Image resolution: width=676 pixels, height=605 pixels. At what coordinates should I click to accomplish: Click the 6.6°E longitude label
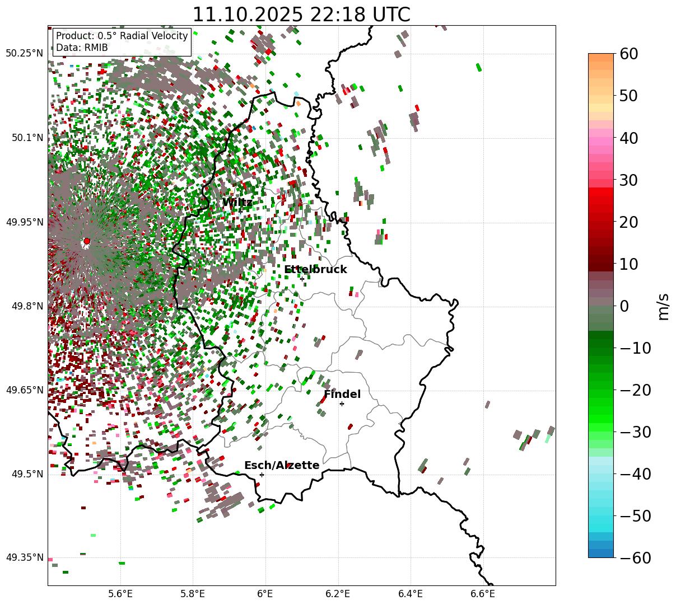pyautogui.click(x=483, y=594)
